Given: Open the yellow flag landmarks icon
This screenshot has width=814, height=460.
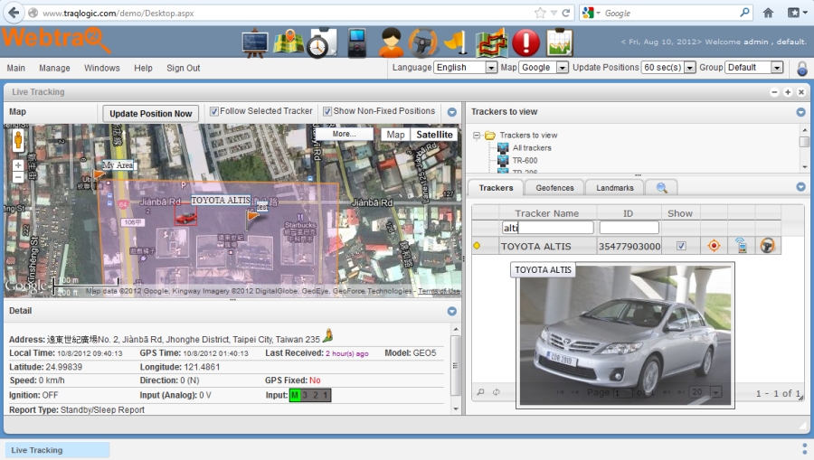Looking at the screenshot, I should tap(457, 43).
